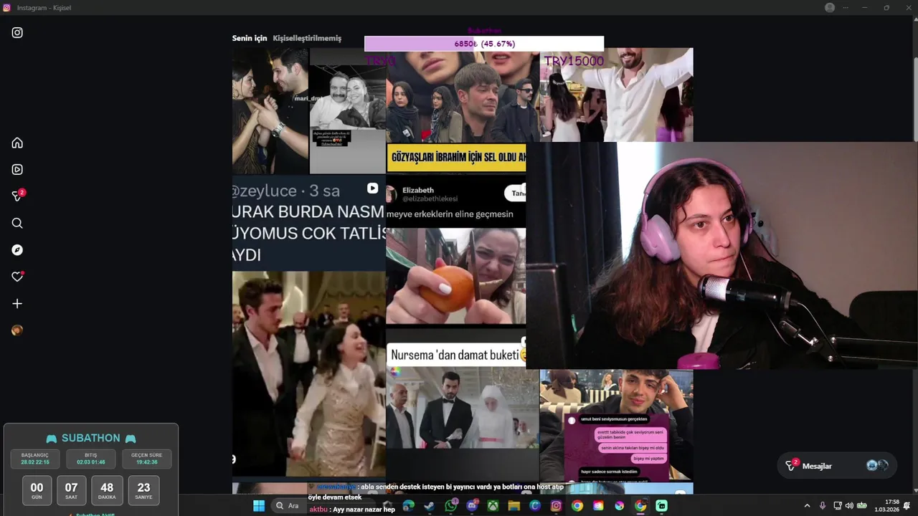
Task: Switch to the Kişiselleştirilmemiş tab
Action: coord(307,38)
